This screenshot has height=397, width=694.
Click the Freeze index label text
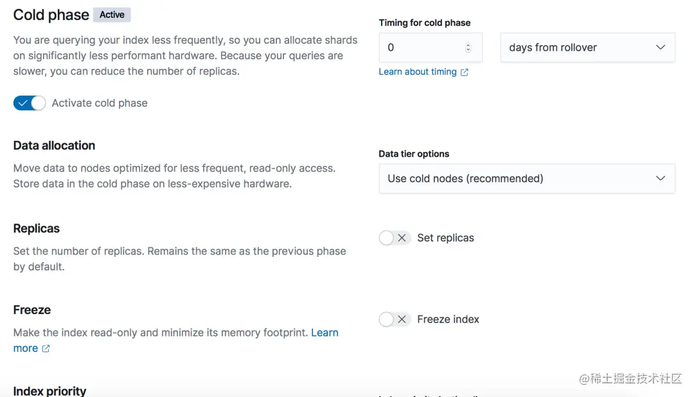coord(448,319)
